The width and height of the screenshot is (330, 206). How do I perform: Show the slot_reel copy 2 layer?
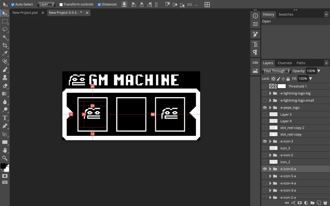[265, 128]
